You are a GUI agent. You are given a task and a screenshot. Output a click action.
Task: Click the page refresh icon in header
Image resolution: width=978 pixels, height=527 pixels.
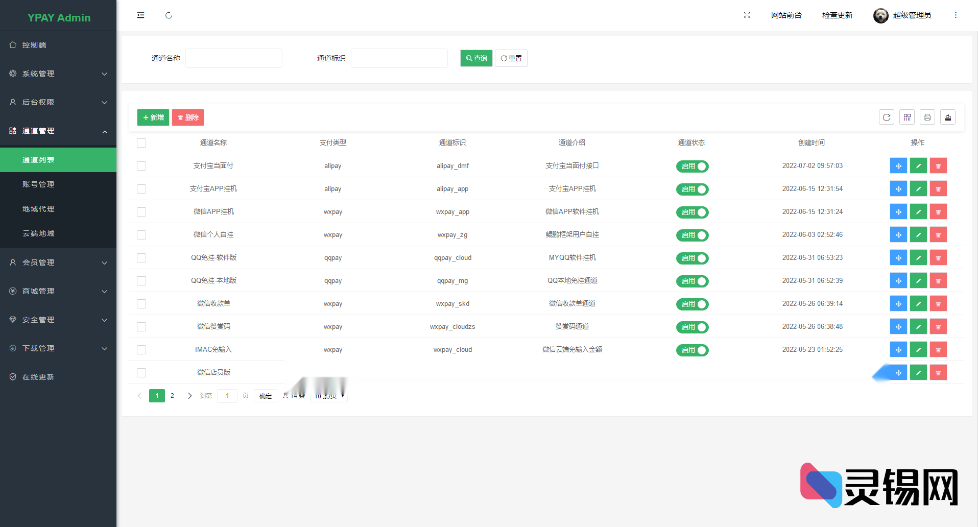[169, 15]
